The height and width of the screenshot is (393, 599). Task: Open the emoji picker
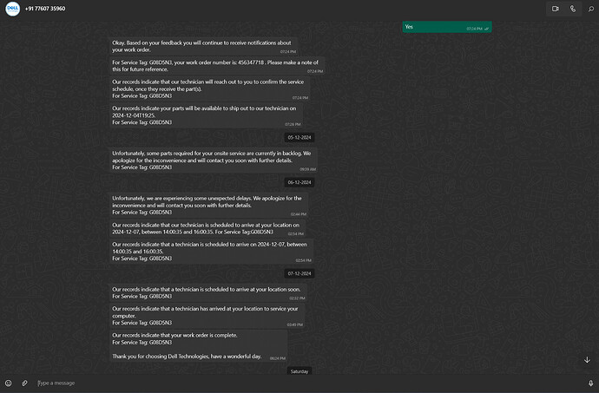tap(9, 383)
